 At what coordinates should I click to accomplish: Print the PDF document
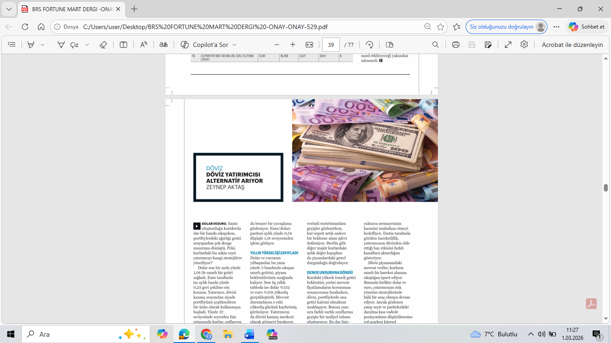coord(455,45)
